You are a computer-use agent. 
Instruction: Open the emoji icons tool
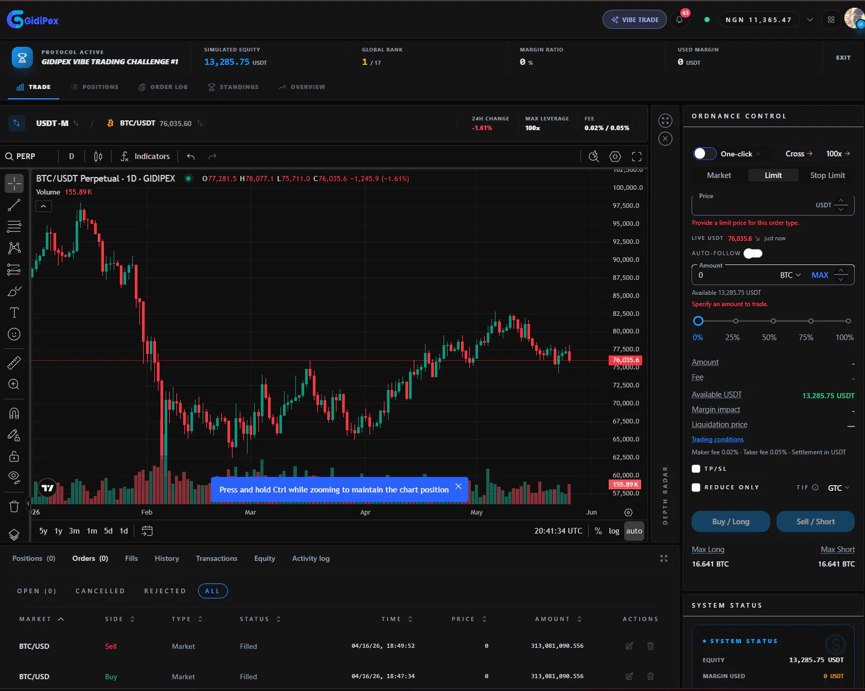tap(14, 334)
